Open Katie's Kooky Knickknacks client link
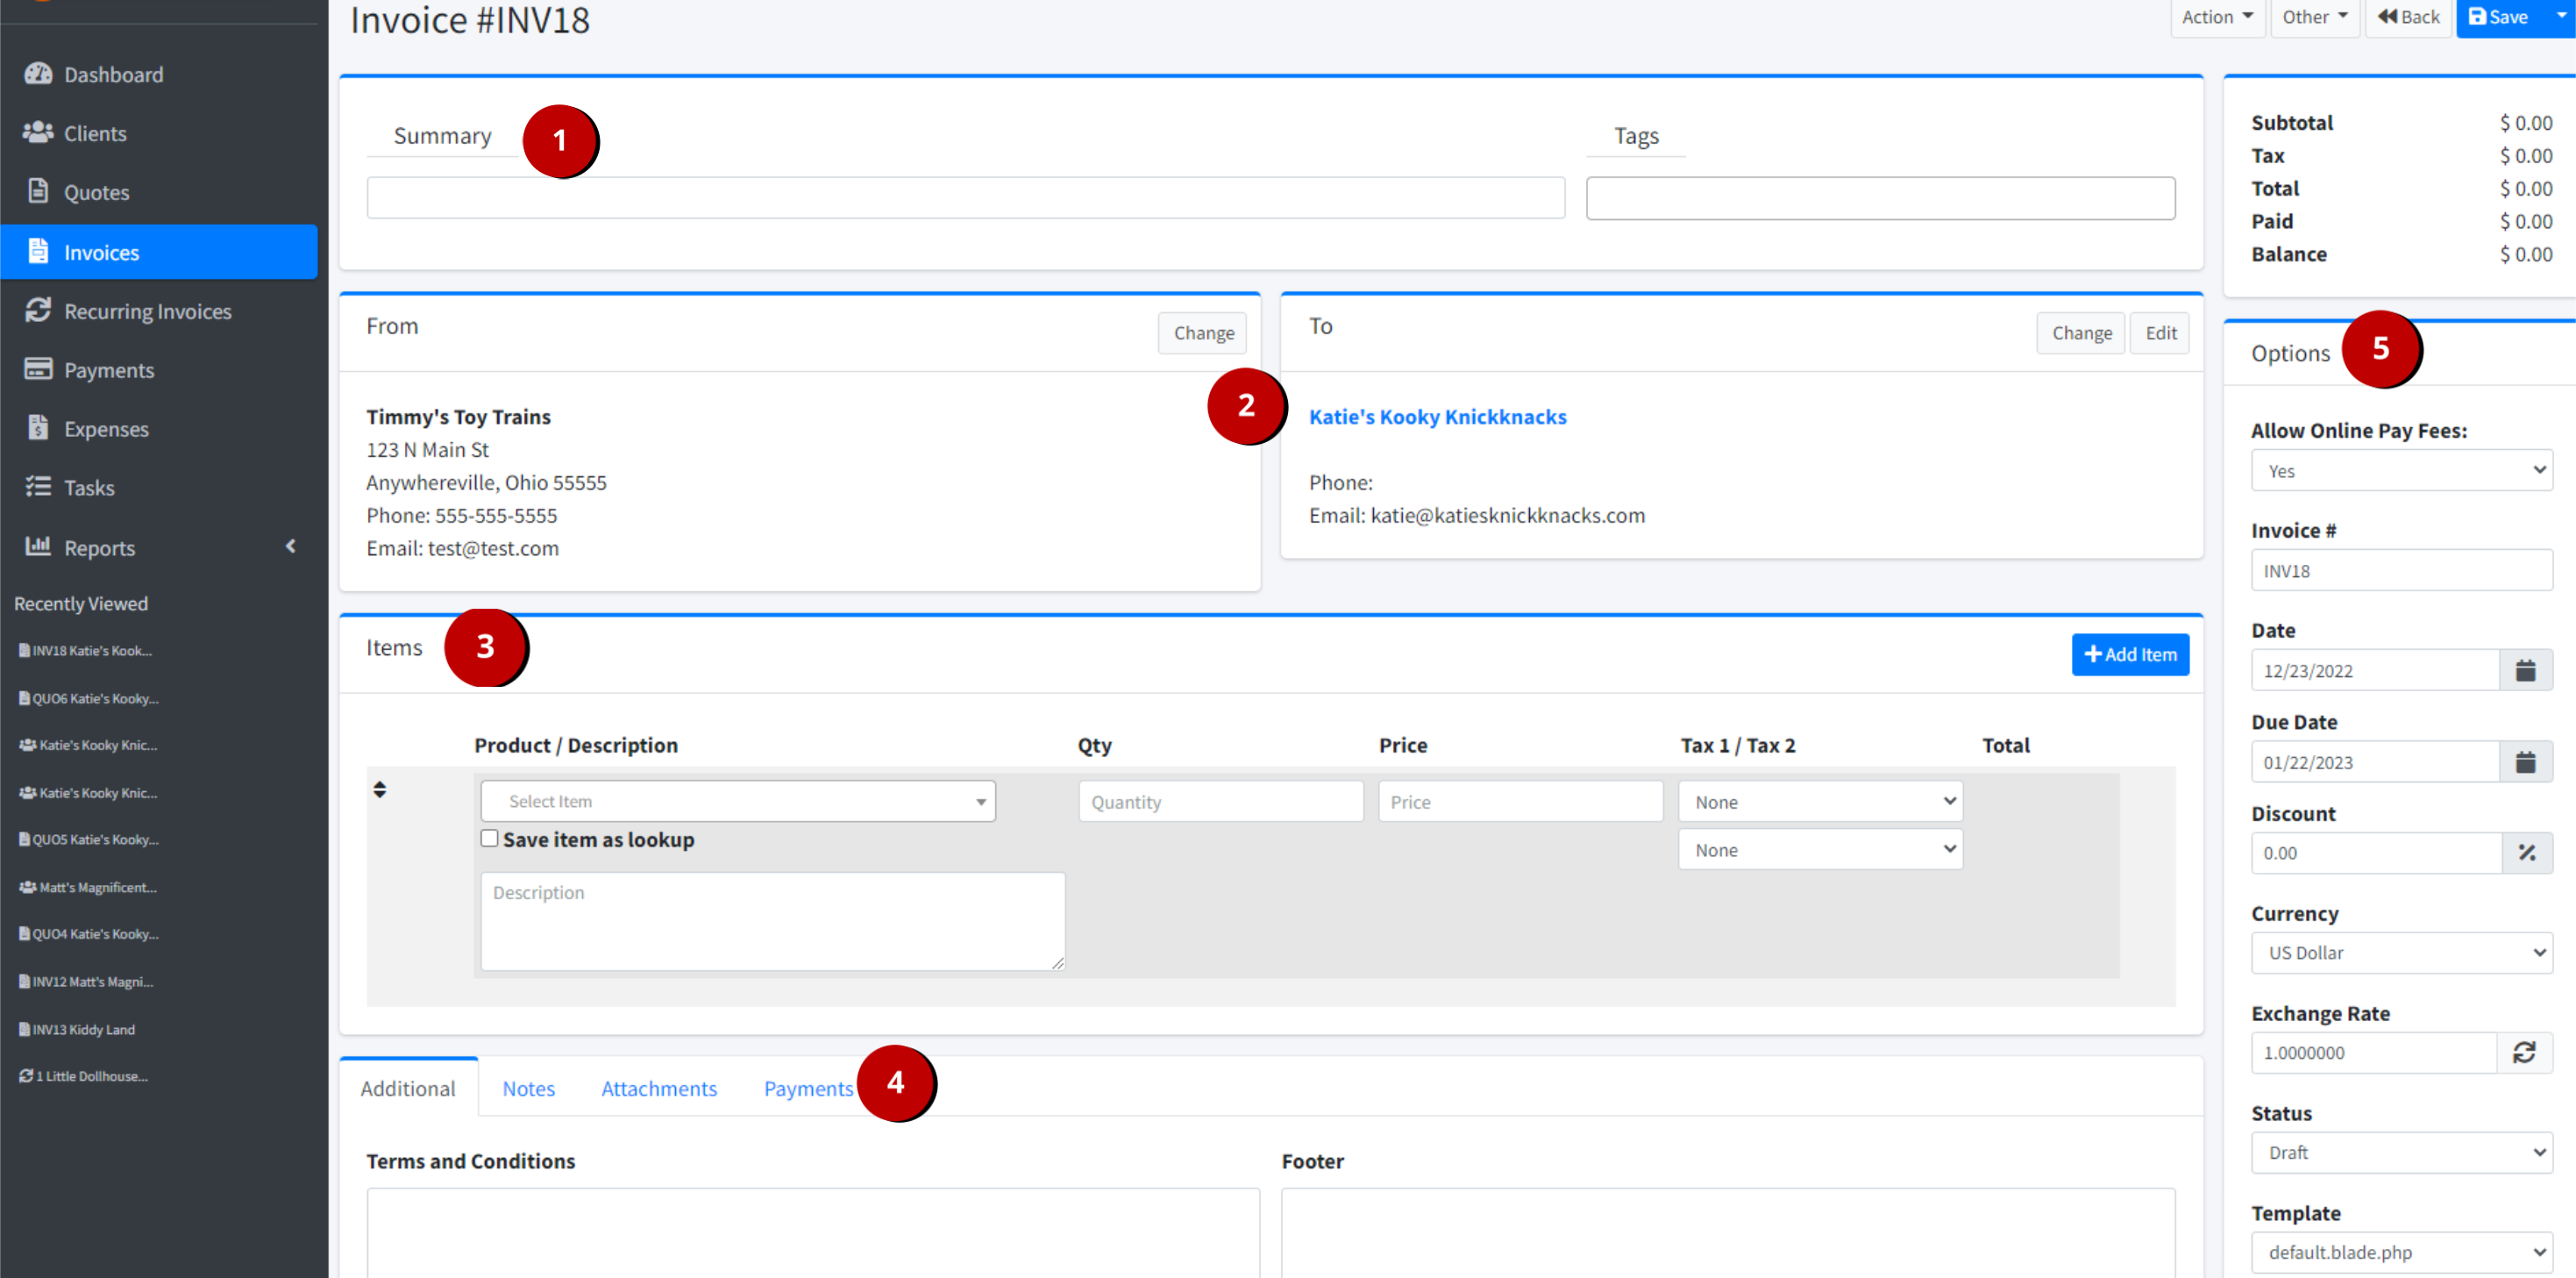Viewport: 2576px width, 1278px height. 1437,417
